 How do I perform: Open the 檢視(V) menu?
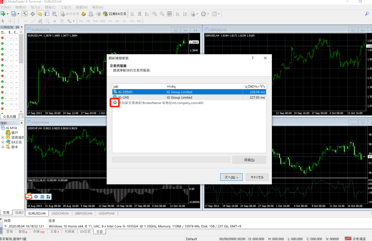click(x=21, y=7)
